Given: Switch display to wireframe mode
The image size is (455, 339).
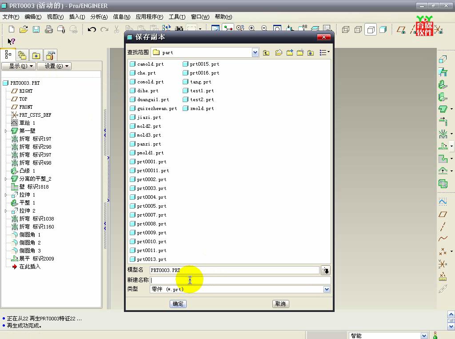Looking at the screenshot, I should [x=346, y=29].
